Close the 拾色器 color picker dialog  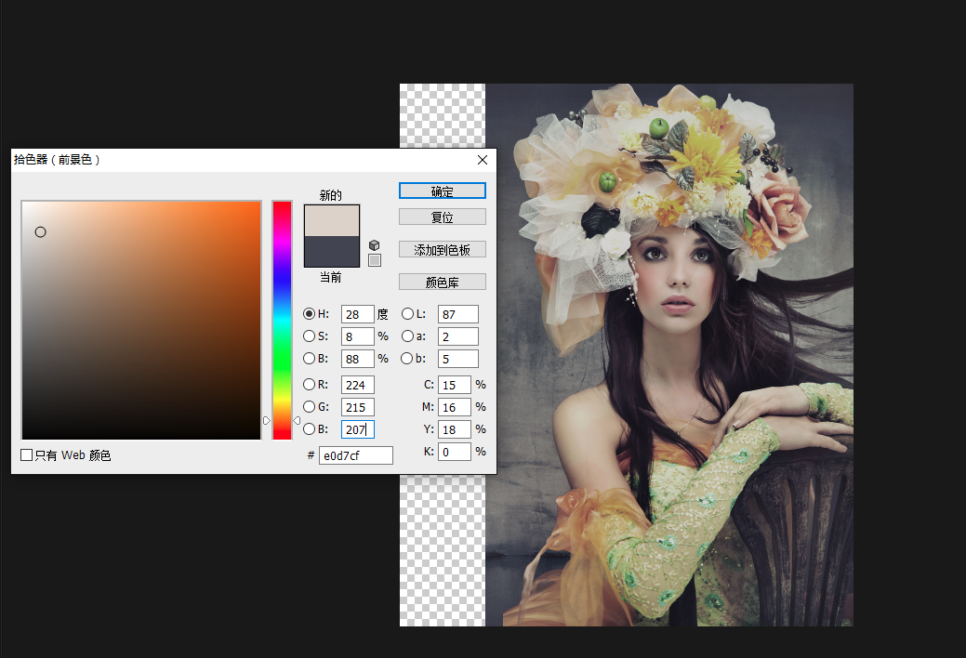click(x=482, y=160)
